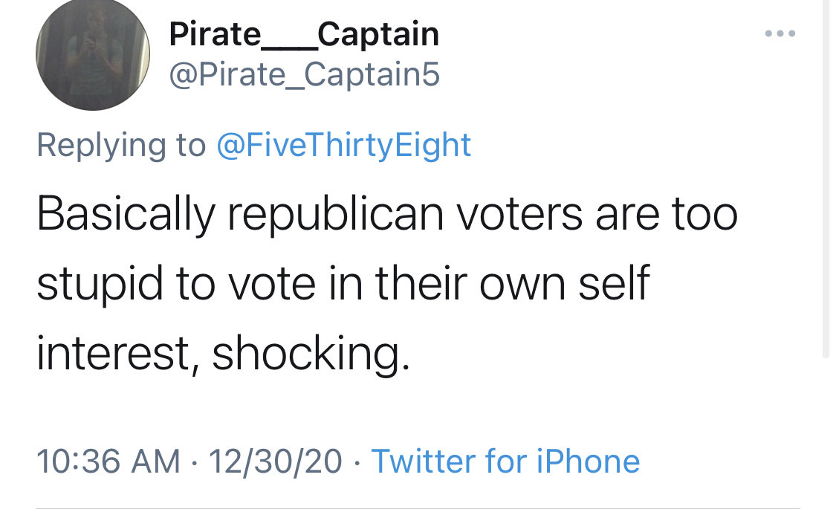Click the 12/30/20 date
Image resolution: width=836 pixels, height=515 pixels.
[276, 461]
